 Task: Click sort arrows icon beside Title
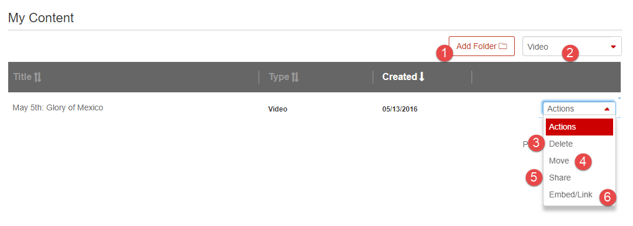pyautogui.click(x=37, y=77)
